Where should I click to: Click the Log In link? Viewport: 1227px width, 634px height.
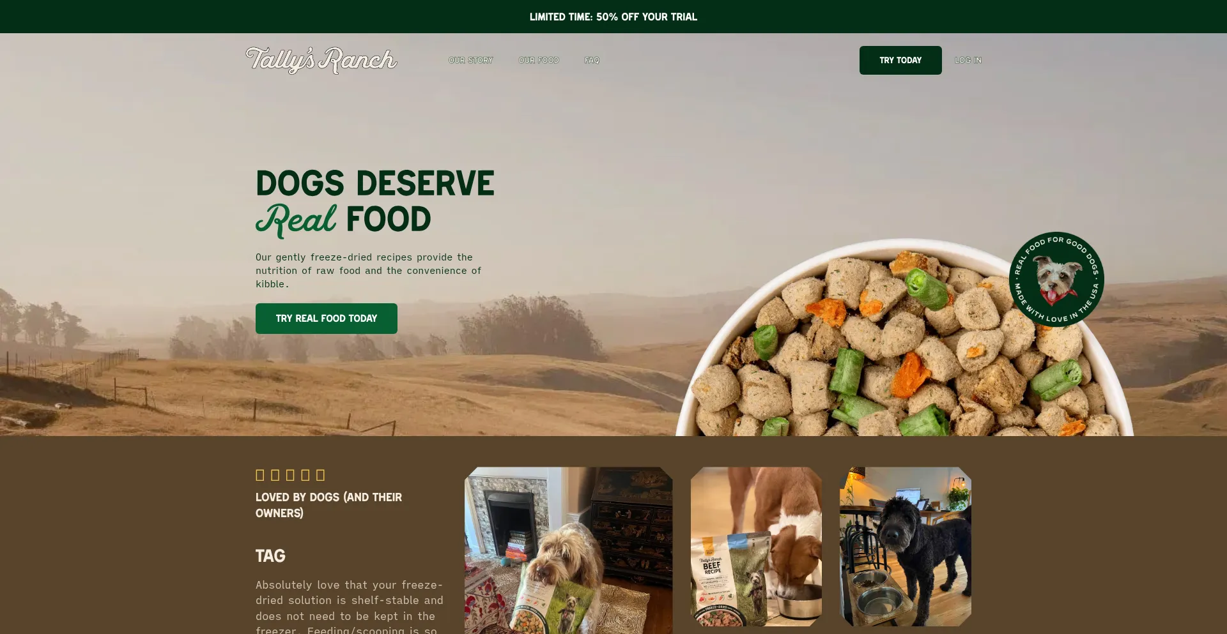(x=968, y=60)
